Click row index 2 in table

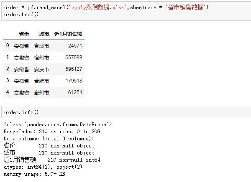tap(8, 69)
